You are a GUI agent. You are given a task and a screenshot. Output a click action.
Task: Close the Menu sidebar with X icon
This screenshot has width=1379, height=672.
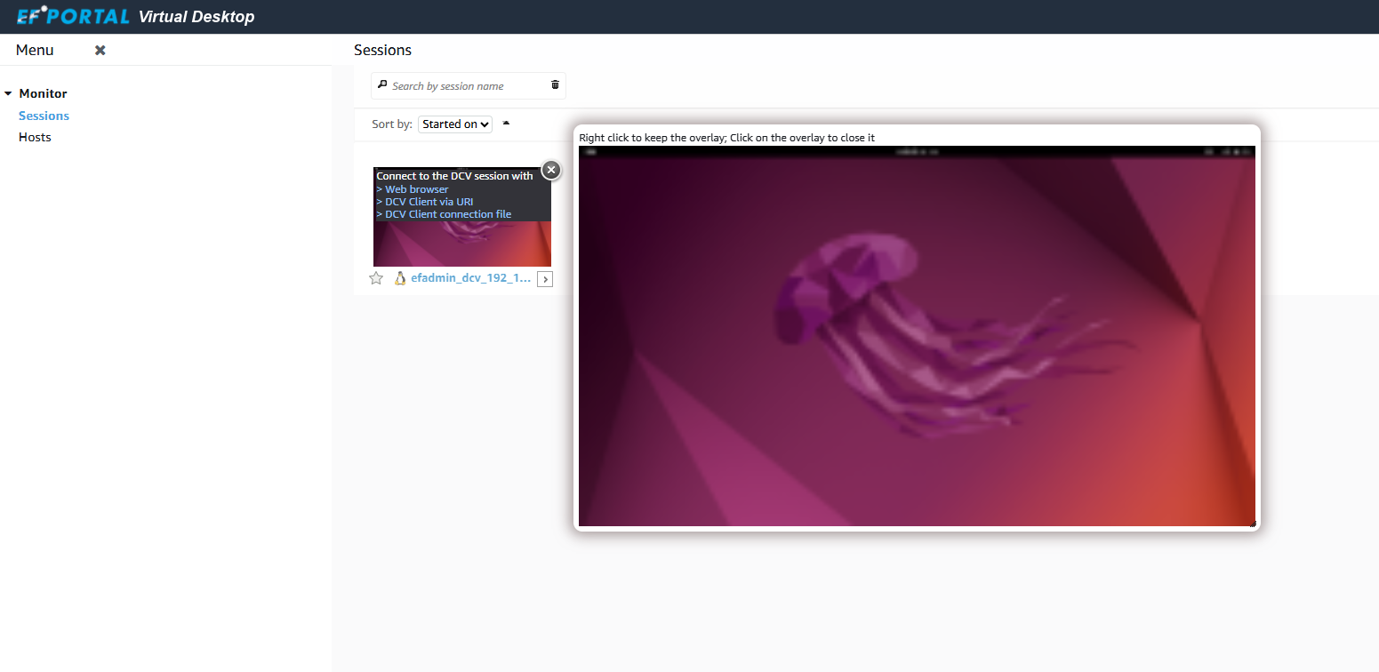pos(100,51)
